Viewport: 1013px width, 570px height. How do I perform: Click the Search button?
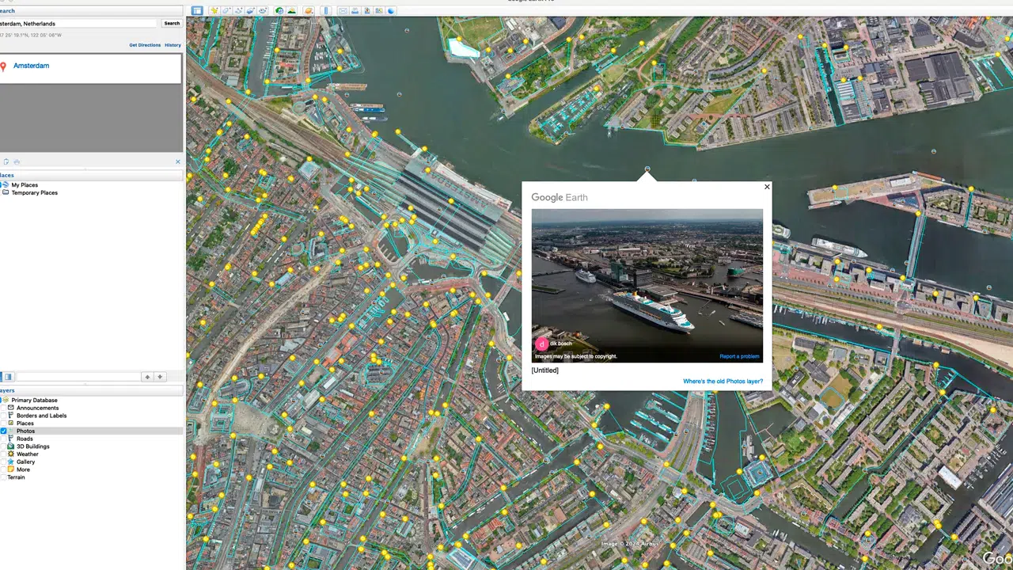pos(172,24)
